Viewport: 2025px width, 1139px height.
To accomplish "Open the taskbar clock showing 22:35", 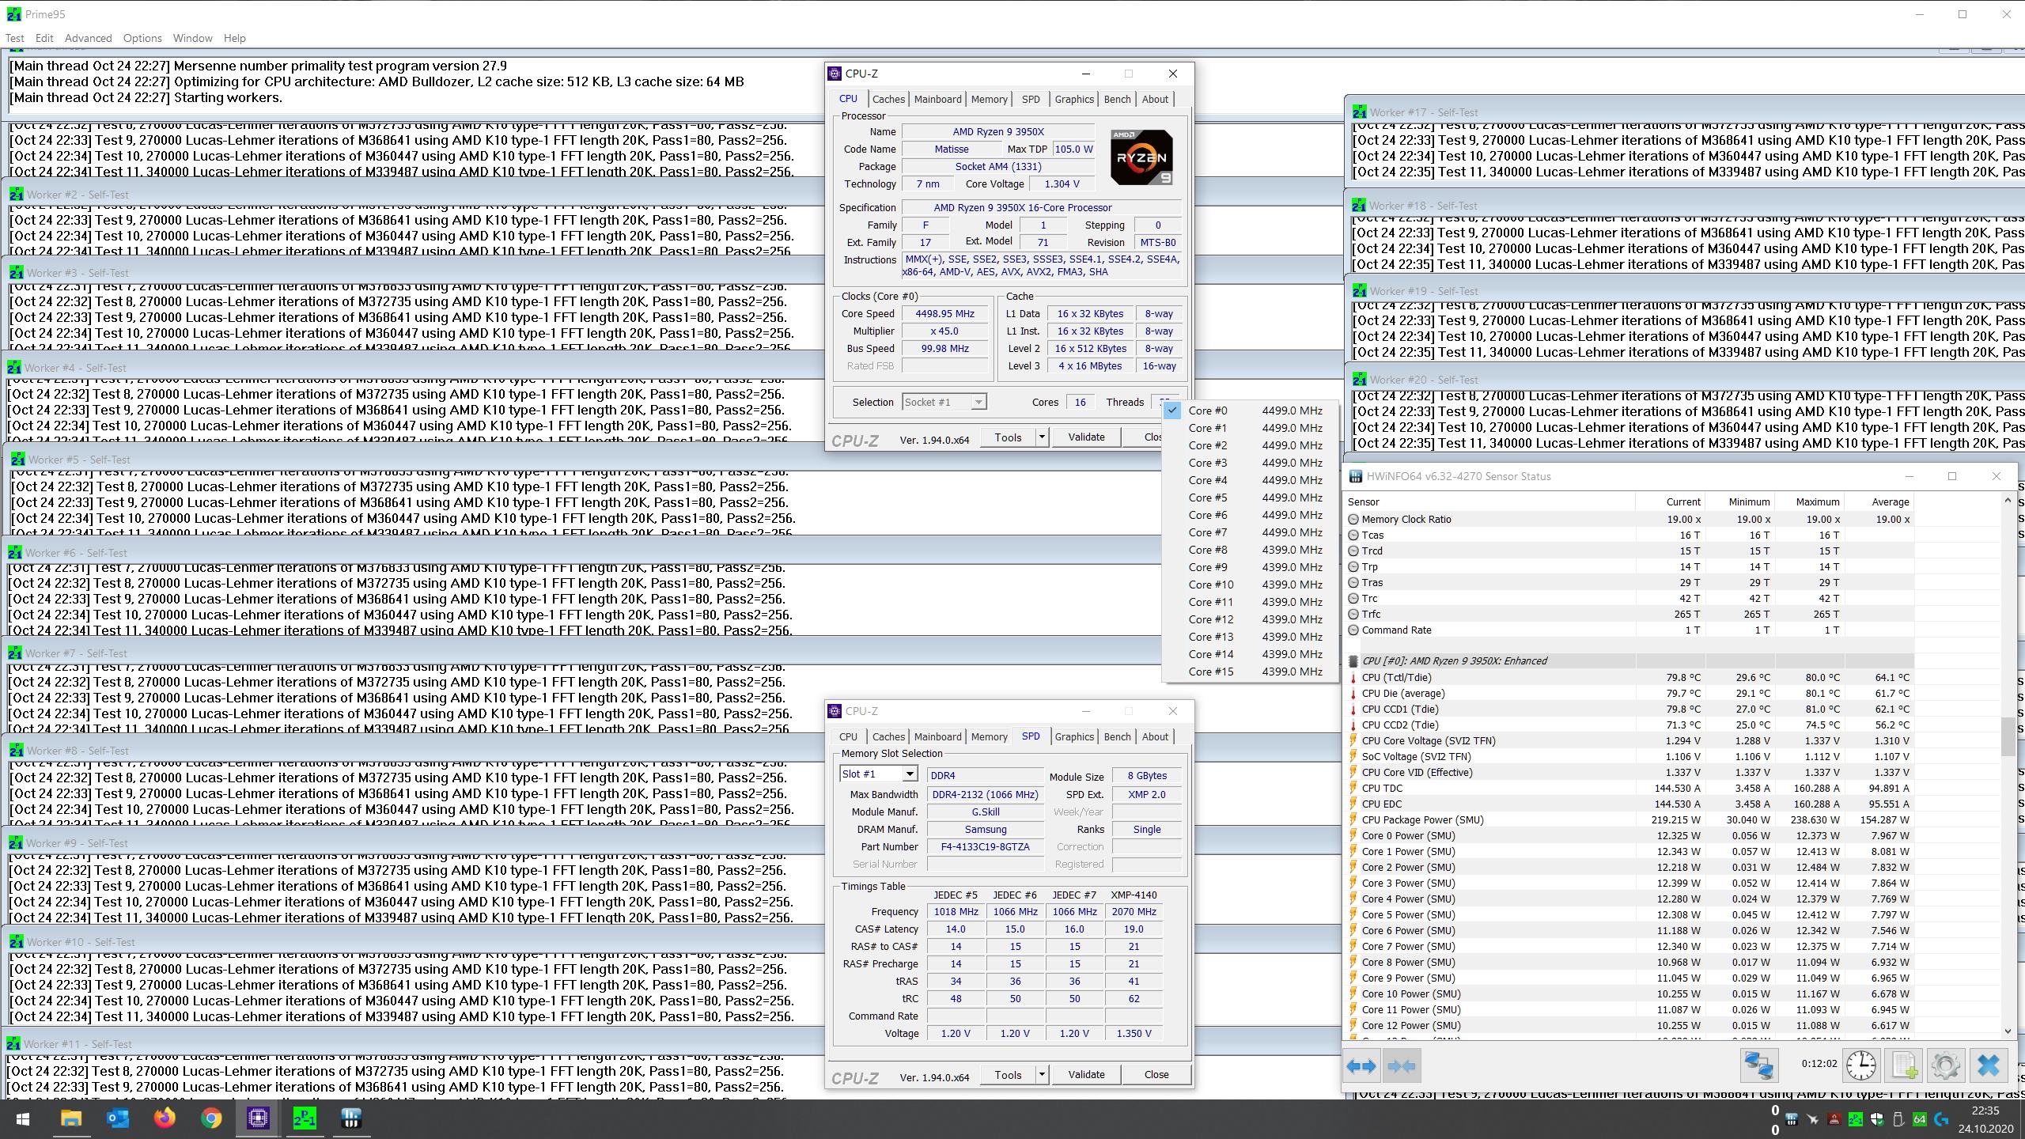I will (x=1985, y=1119).
